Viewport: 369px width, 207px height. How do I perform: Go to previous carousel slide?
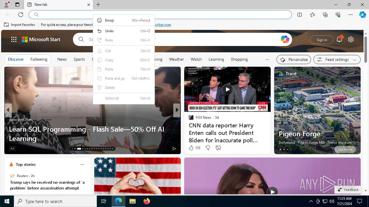pyautogui.click(x=8, y=110)
